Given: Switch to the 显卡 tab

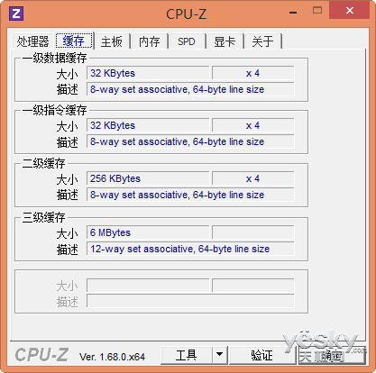Looking at the screenshot, I should click(225, 41).
